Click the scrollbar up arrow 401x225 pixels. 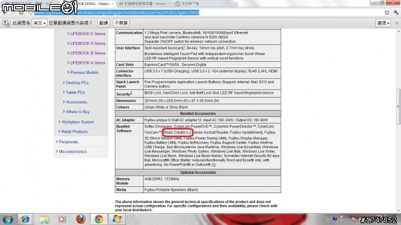click(398, 31)
